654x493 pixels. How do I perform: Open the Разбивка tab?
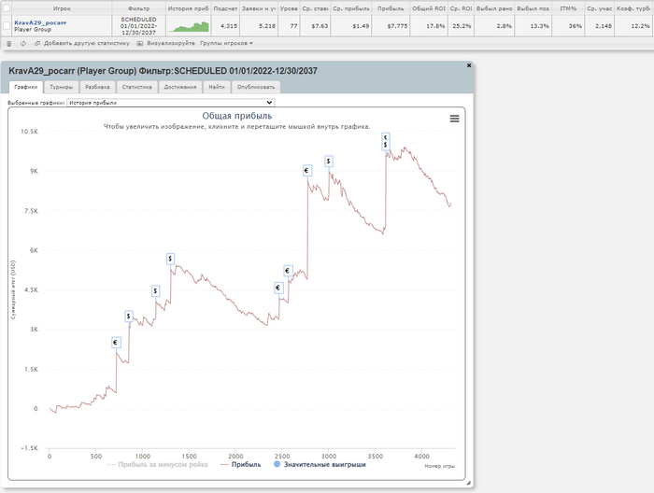click(97, 87)
